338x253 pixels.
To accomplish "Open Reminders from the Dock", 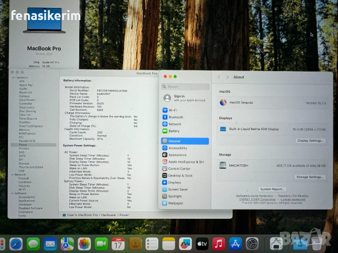I will click(152, 244).
